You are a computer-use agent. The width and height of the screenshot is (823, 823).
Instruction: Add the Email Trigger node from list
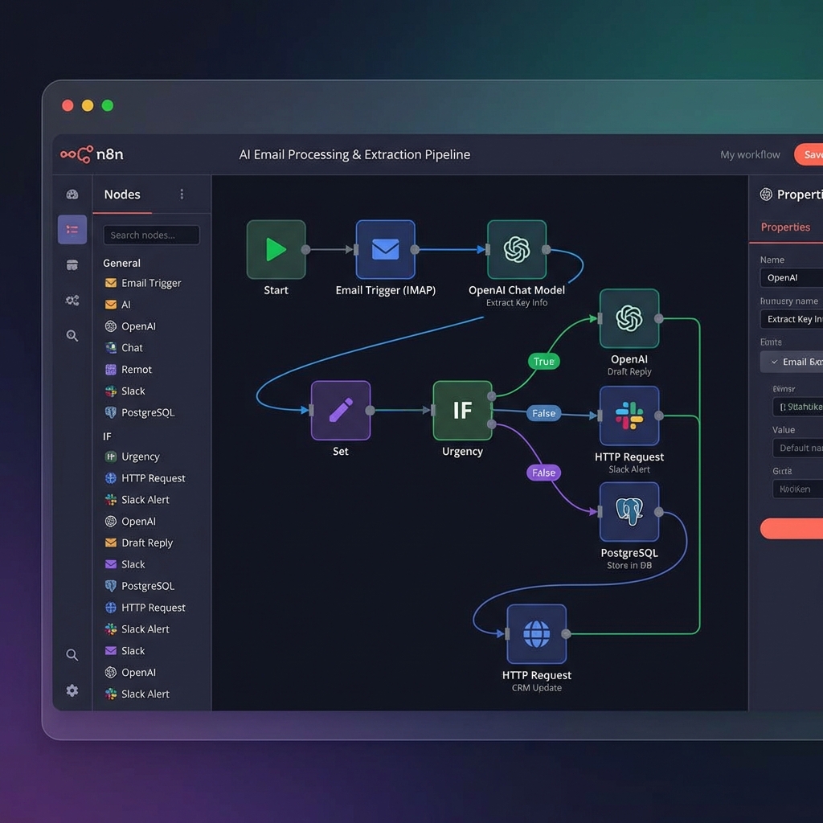pyautogui.click(x=143, y=283)
